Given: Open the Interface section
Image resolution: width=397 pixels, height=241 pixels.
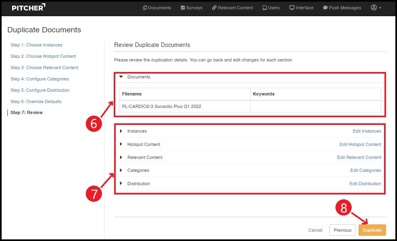Looking at the screenshot, I should [x=301, y=8].
